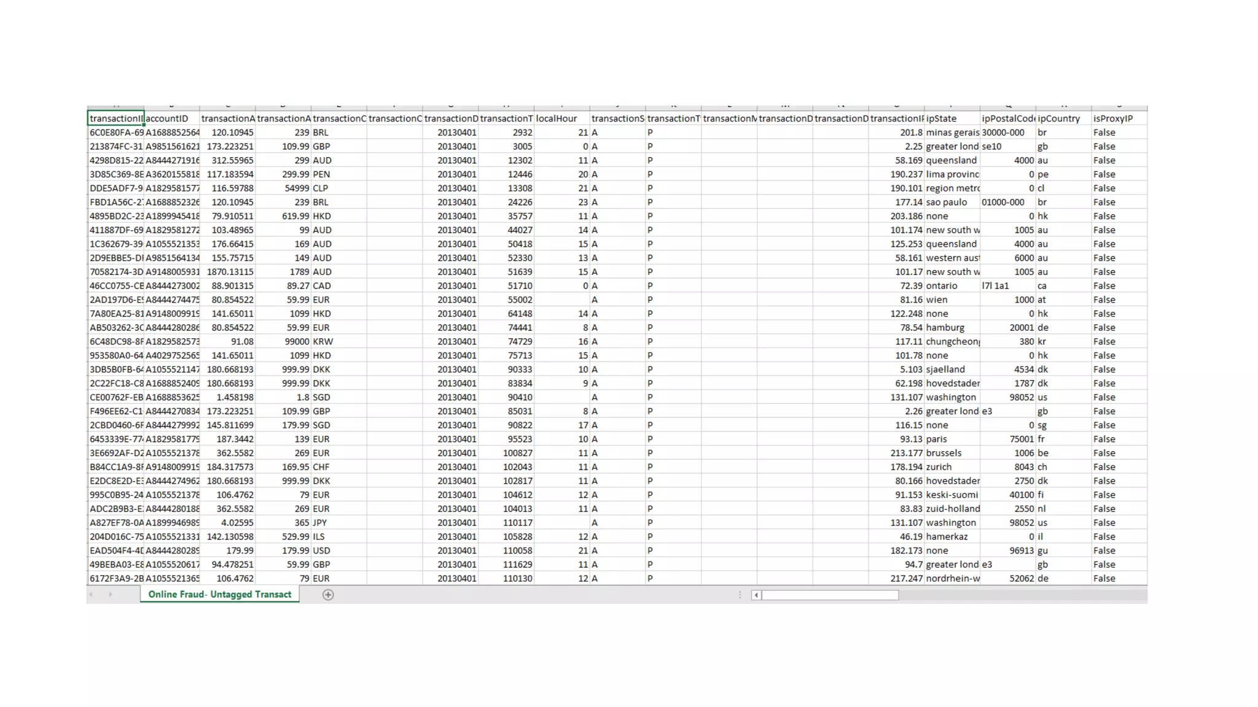The height and width of the screenshot is (707, 1258).
Task: Select the ipCountry header cell
Action: (1063, 118)
